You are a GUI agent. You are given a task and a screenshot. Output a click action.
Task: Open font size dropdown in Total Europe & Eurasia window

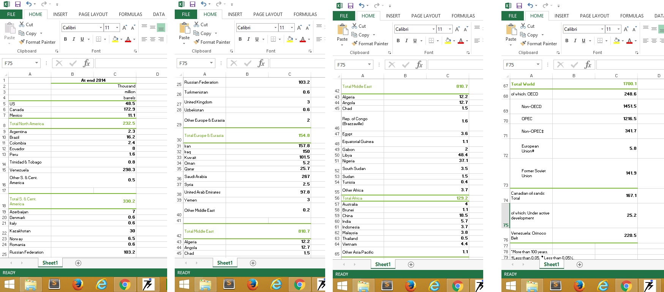tap(292, 28)
